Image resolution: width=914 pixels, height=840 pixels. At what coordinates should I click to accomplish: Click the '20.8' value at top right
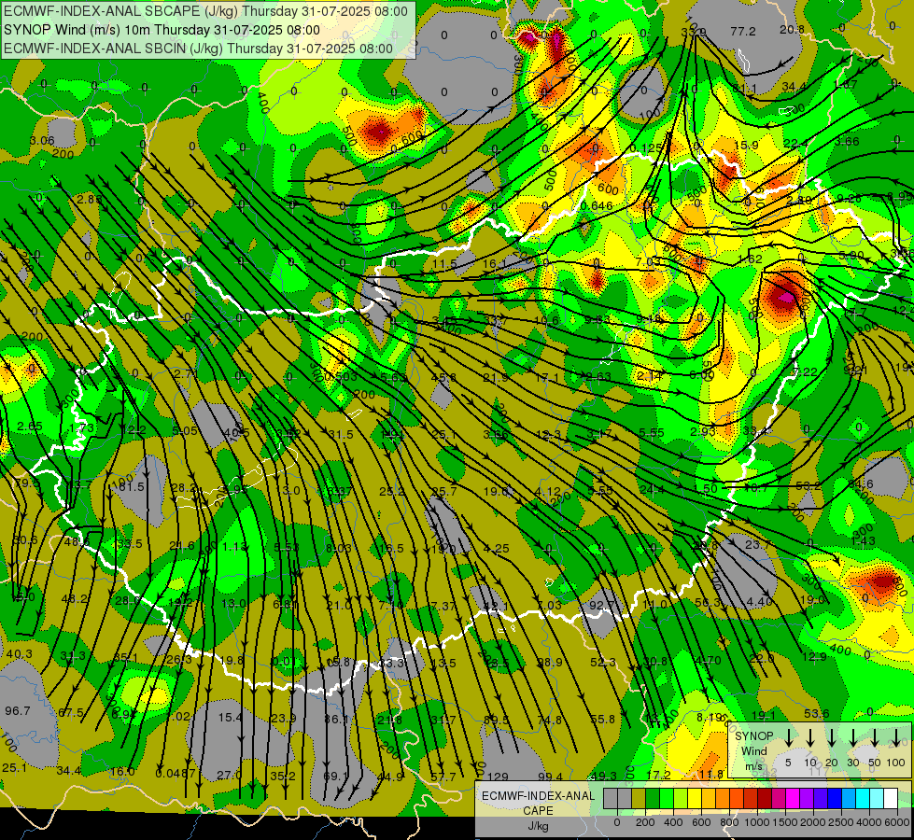point(793,30)
